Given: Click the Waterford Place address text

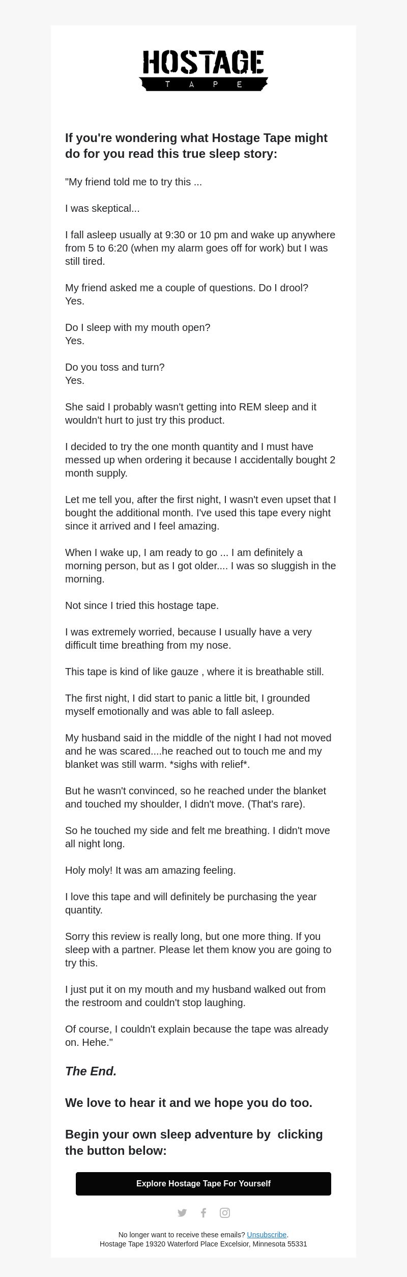Looking at the screenshot, I should click(x=203, y=1244).
